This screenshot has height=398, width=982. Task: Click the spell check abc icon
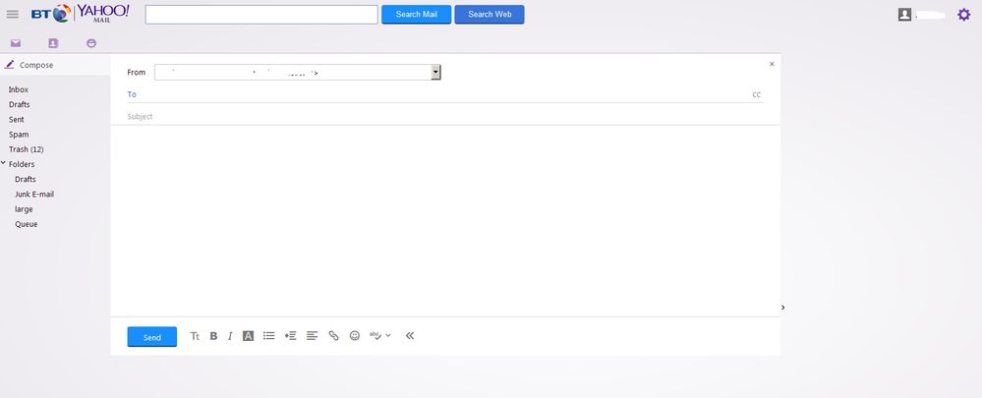coord(375,335)
